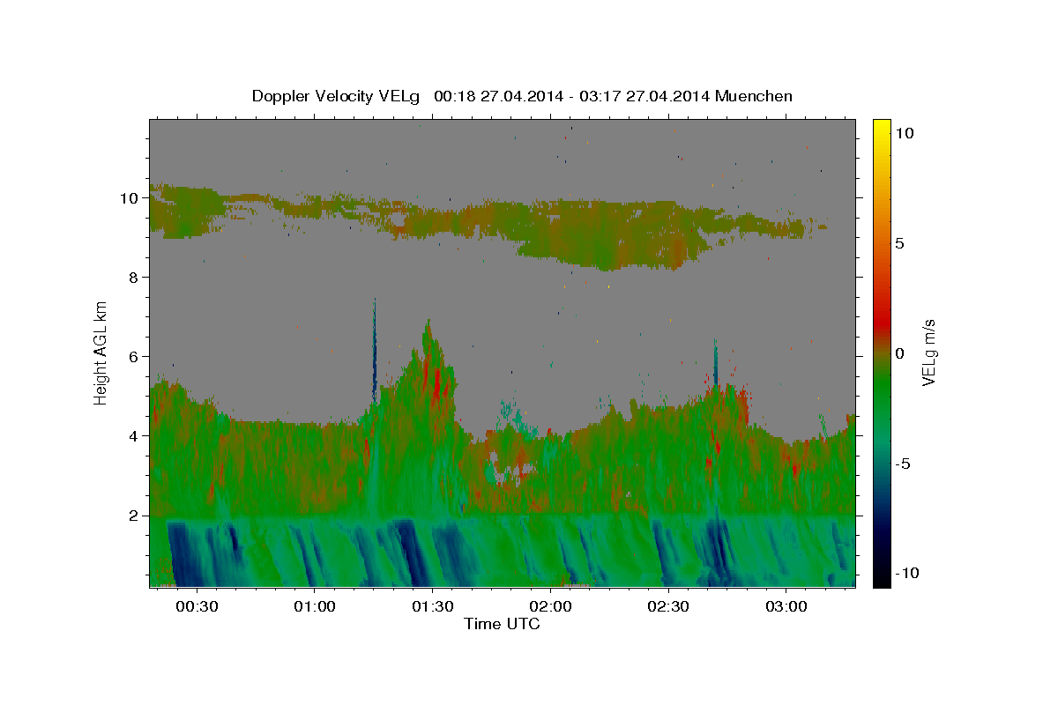Viewport: 1058px width, 705px height.
Task: Click the height axis label 2
Action: point(136,516)
